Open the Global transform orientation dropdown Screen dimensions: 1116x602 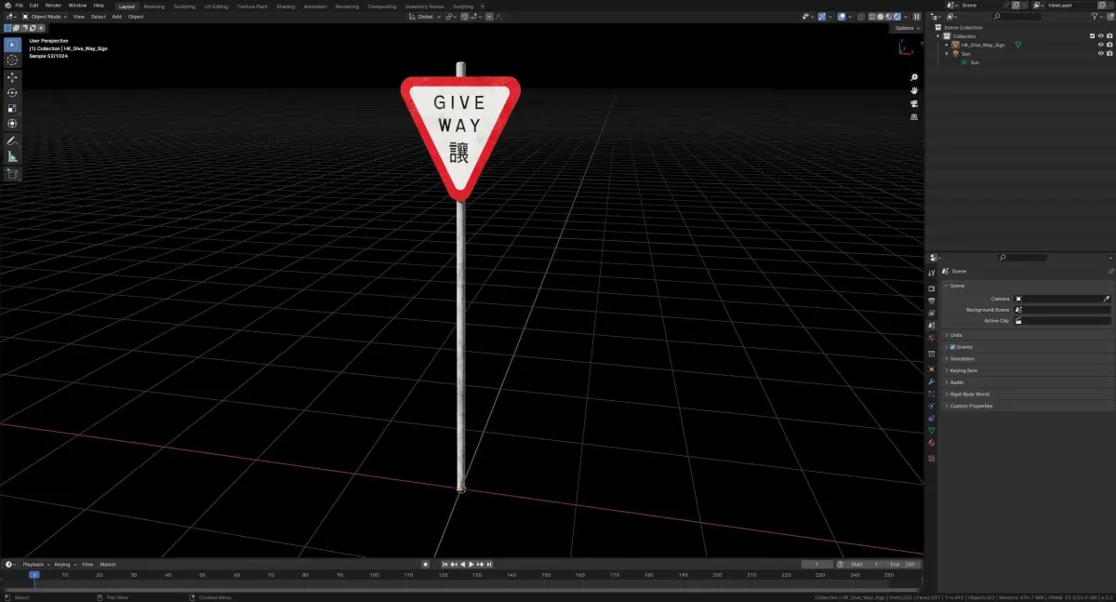[x=426, y=17]
